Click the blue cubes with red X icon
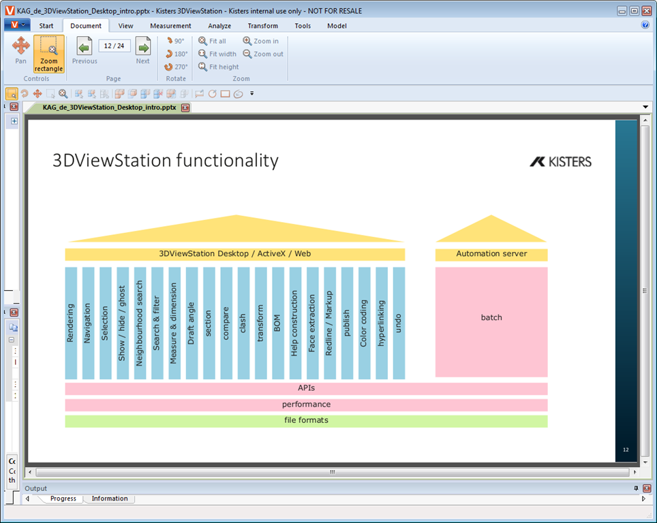Viewport: 657px width, 523px height. 158,93
